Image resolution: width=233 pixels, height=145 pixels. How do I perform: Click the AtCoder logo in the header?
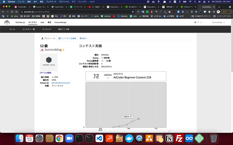7,22
